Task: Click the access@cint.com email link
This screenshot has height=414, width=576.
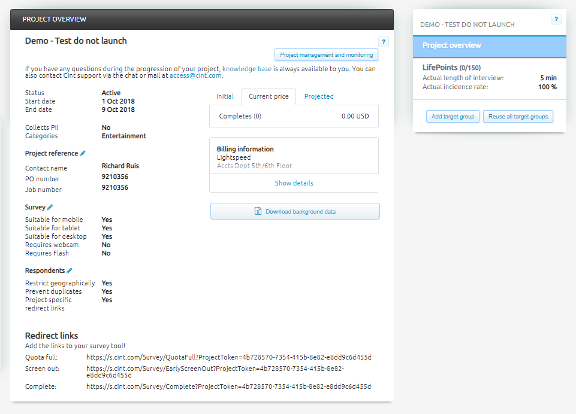Action: (x=195, y=76)
